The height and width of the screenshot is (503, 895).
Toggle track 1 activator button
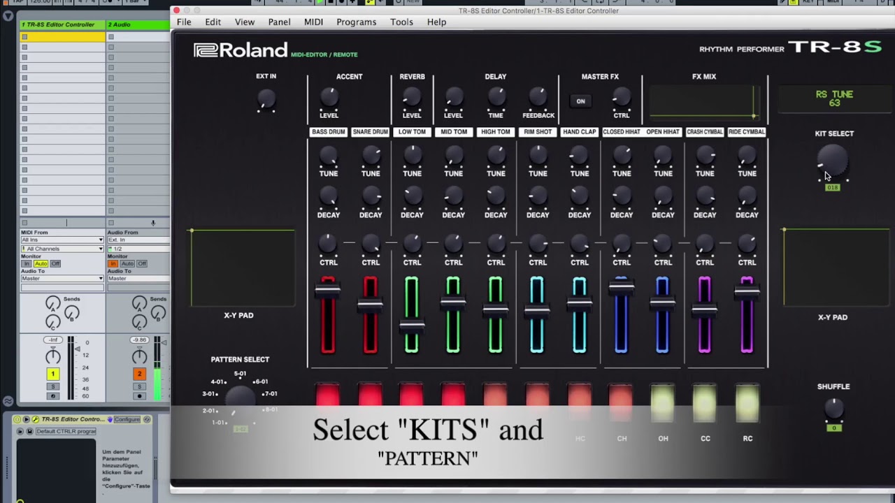tap(52, 374)
